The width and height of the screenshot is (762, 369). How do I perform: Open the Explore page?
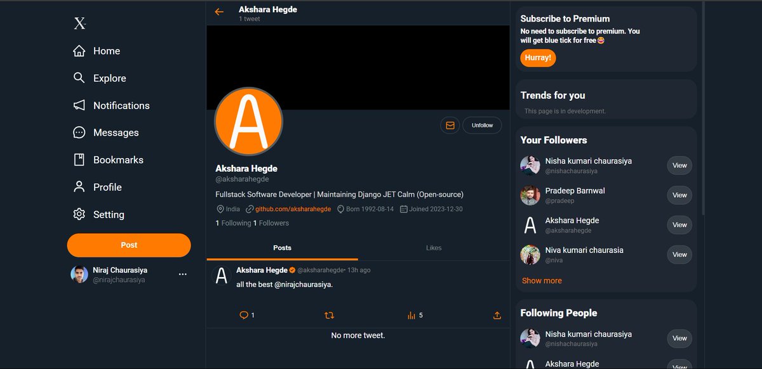click(100, 78)
